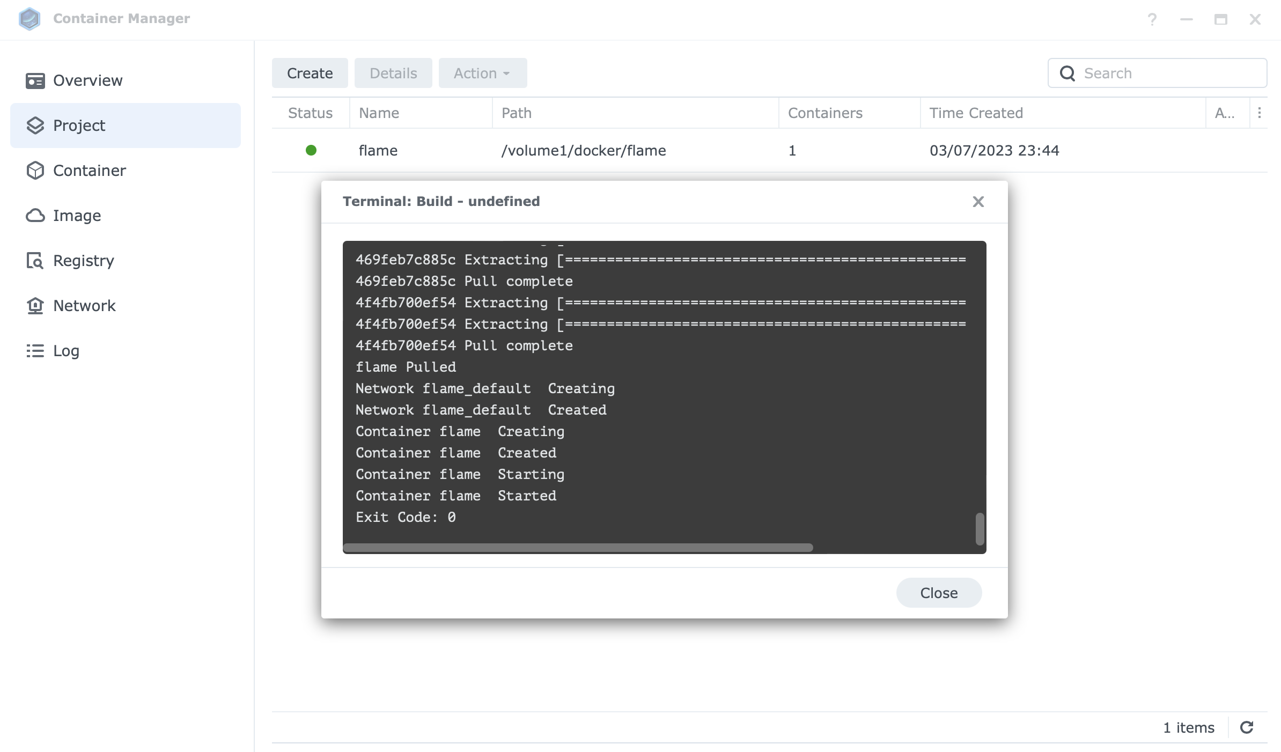Viewport: 1281px width, 752px height.
Task: Click the terminal vertical scrollbar thumb
Action: pos(980,529)
